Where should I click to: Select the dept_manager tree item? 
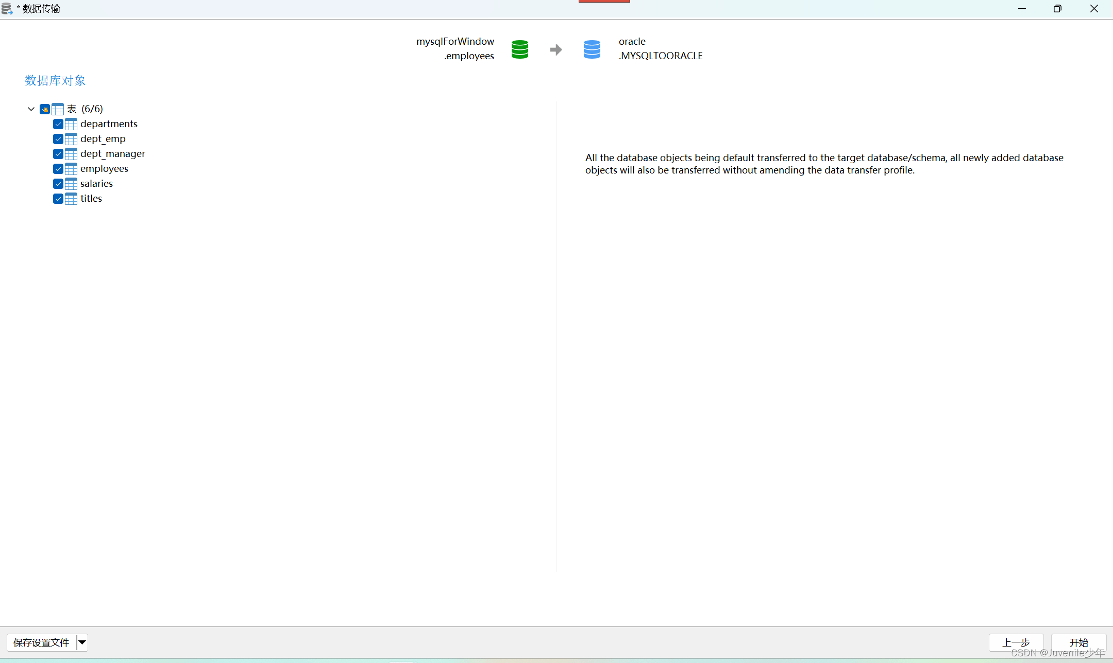(112, 154)
